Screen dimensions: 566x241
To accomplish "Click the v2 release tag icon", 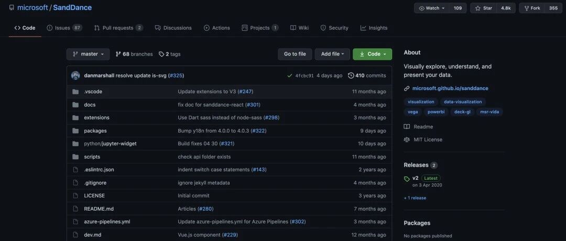I will coord(407,179).
